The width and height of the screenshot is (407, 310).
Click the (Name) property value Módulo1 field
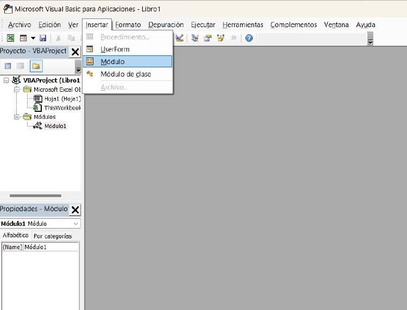(x=51, y=247)
